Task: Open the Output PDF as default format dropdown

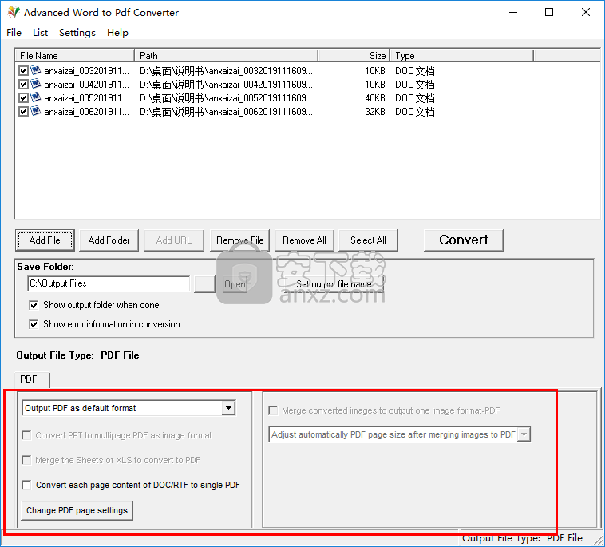Action: 228,408
